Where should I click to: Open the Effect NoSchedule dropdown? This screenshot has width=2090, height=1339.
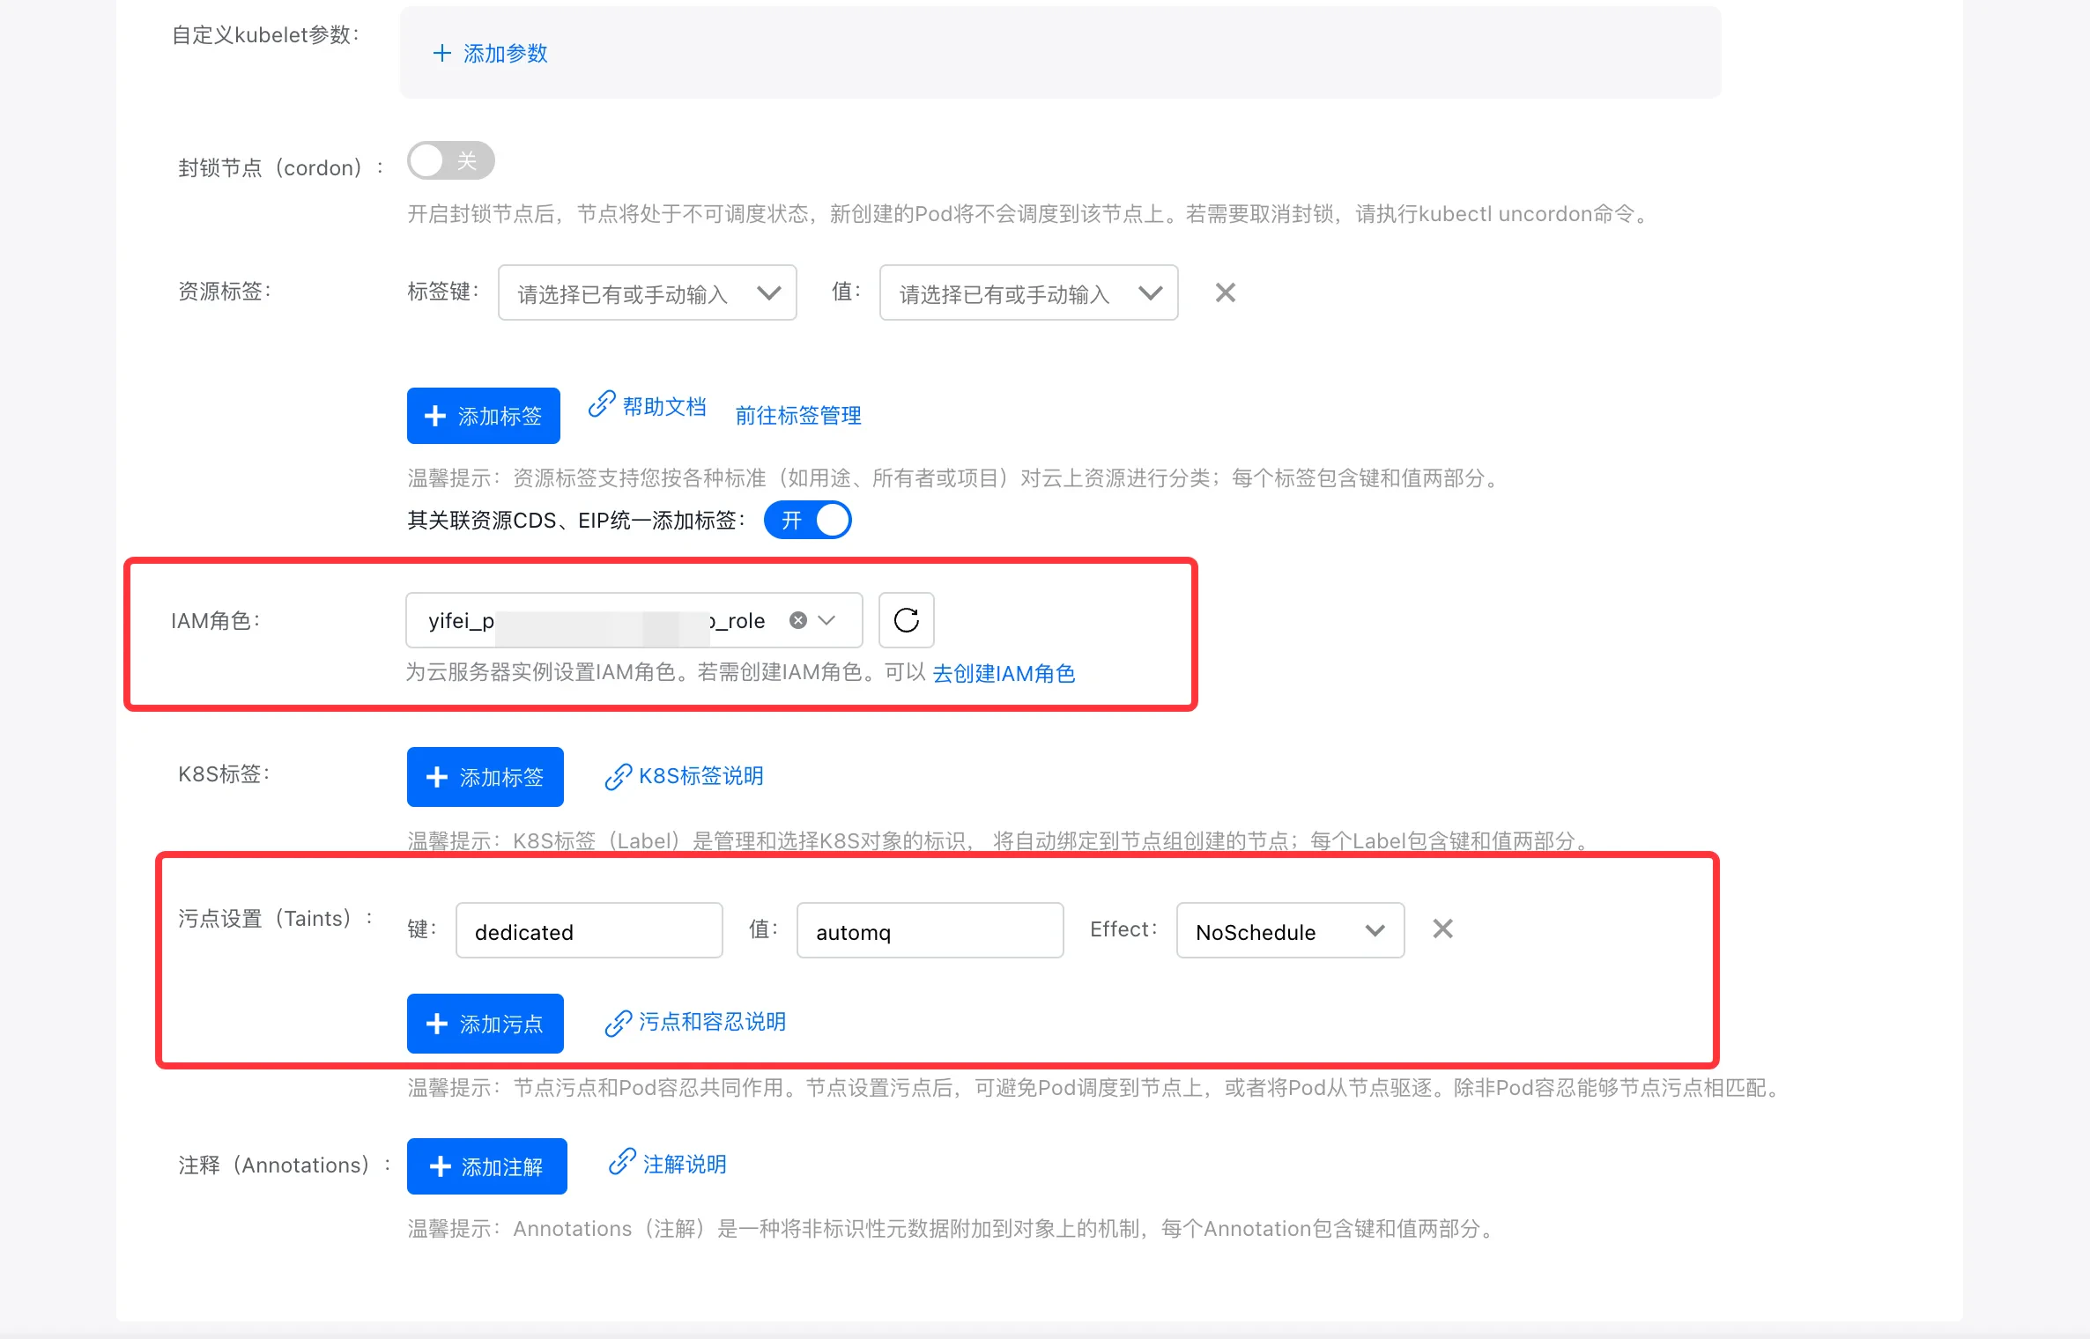click(1290, 931)
